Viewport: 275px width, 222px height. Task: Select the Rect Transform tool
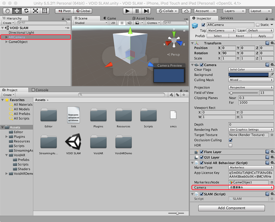click(x=45, y=11)
